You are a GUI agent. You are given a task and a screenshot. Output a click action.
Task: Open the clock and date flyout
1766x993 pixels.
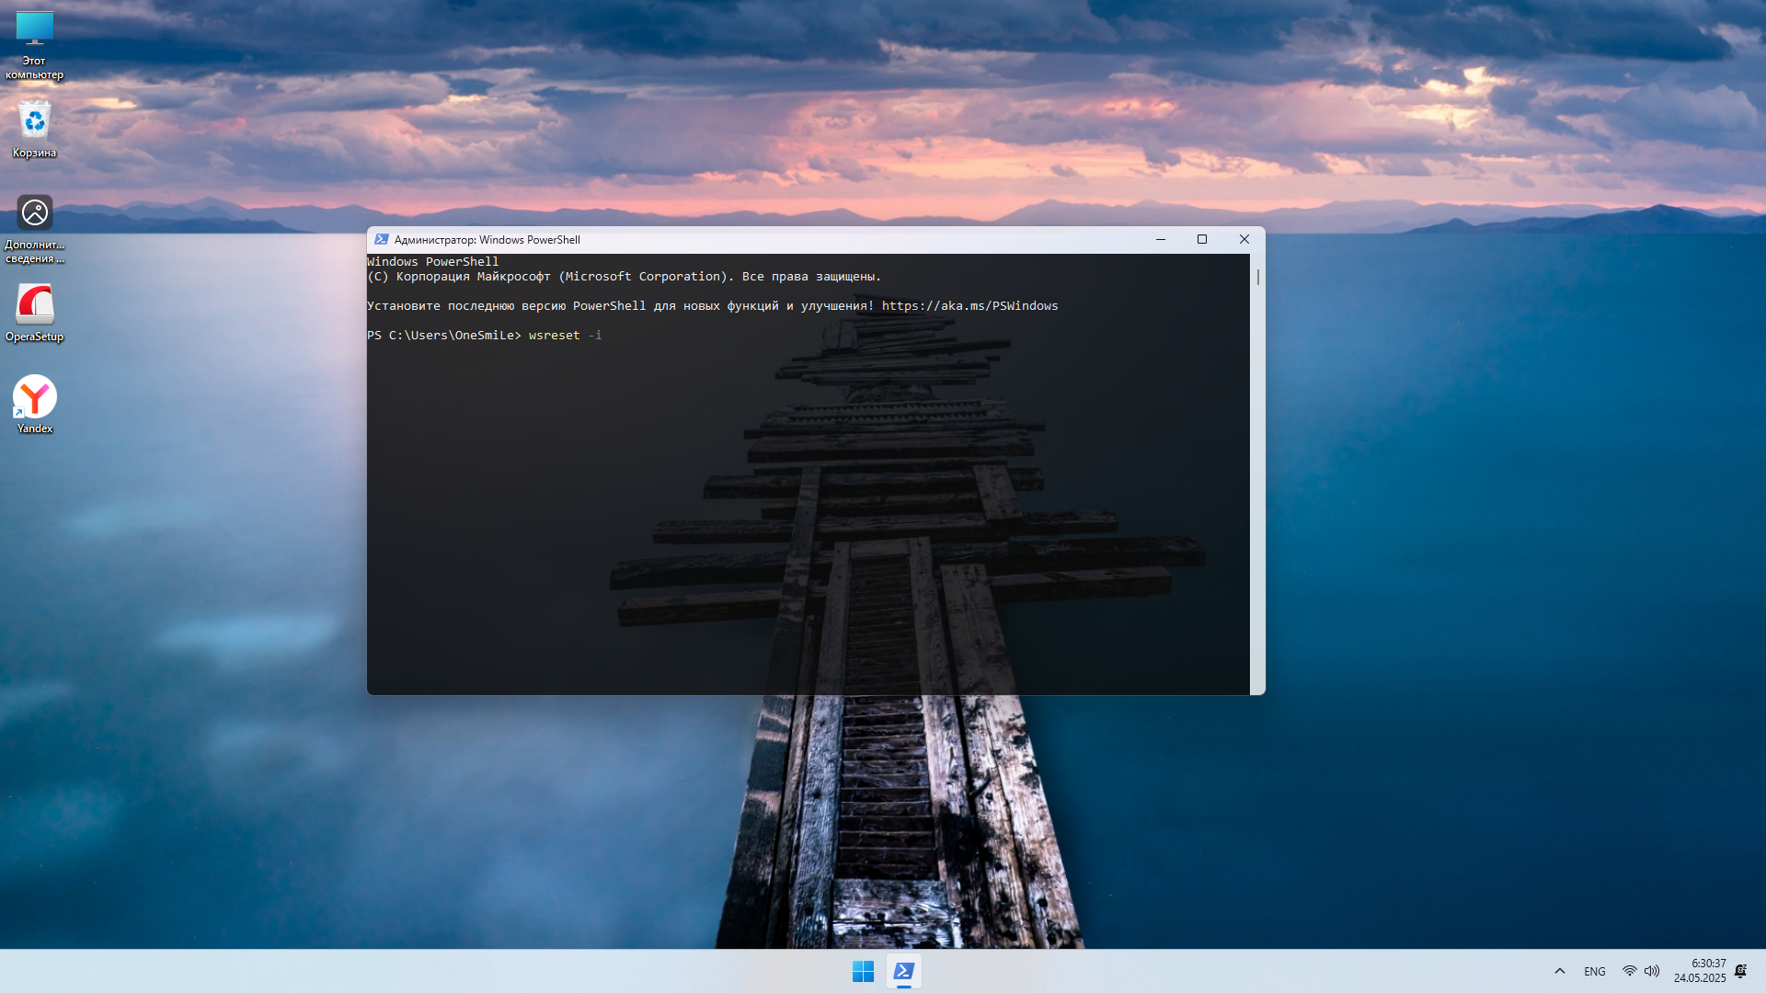coord(1700,971)
